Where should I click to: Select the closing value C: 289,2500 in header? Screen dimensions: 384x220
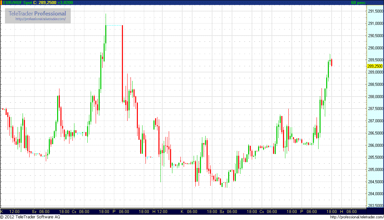tap(45, 2)
